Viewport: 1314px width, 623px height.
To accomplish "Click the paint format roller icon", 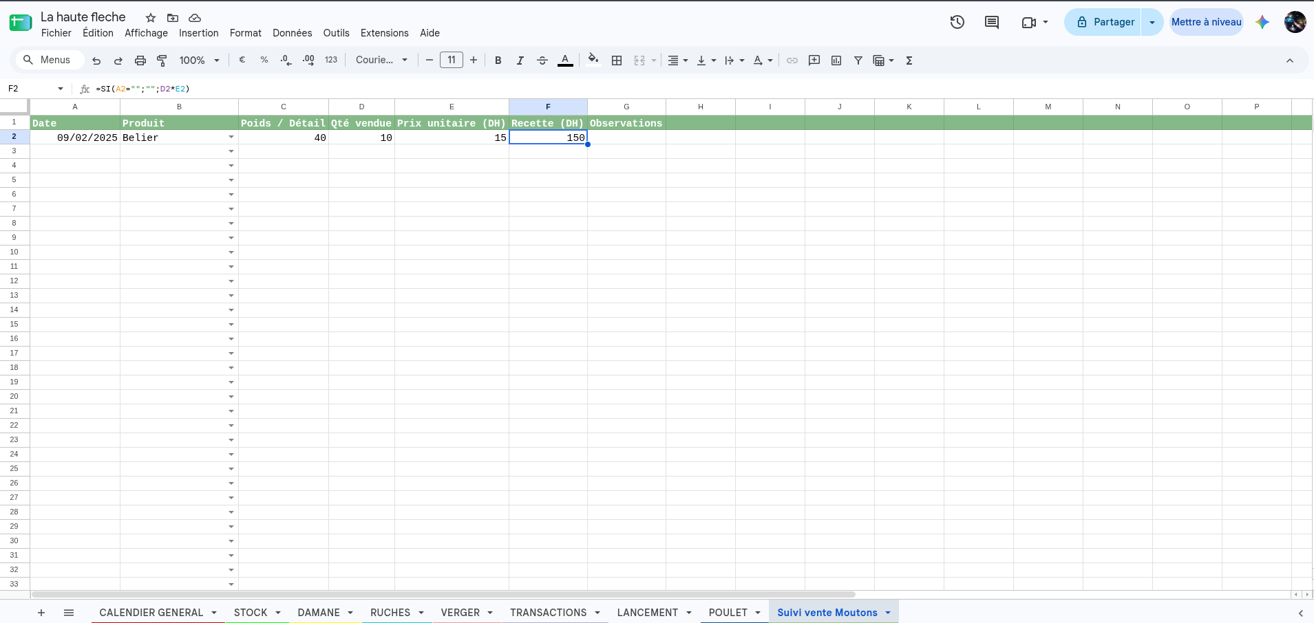I will [x=162, y=61].
